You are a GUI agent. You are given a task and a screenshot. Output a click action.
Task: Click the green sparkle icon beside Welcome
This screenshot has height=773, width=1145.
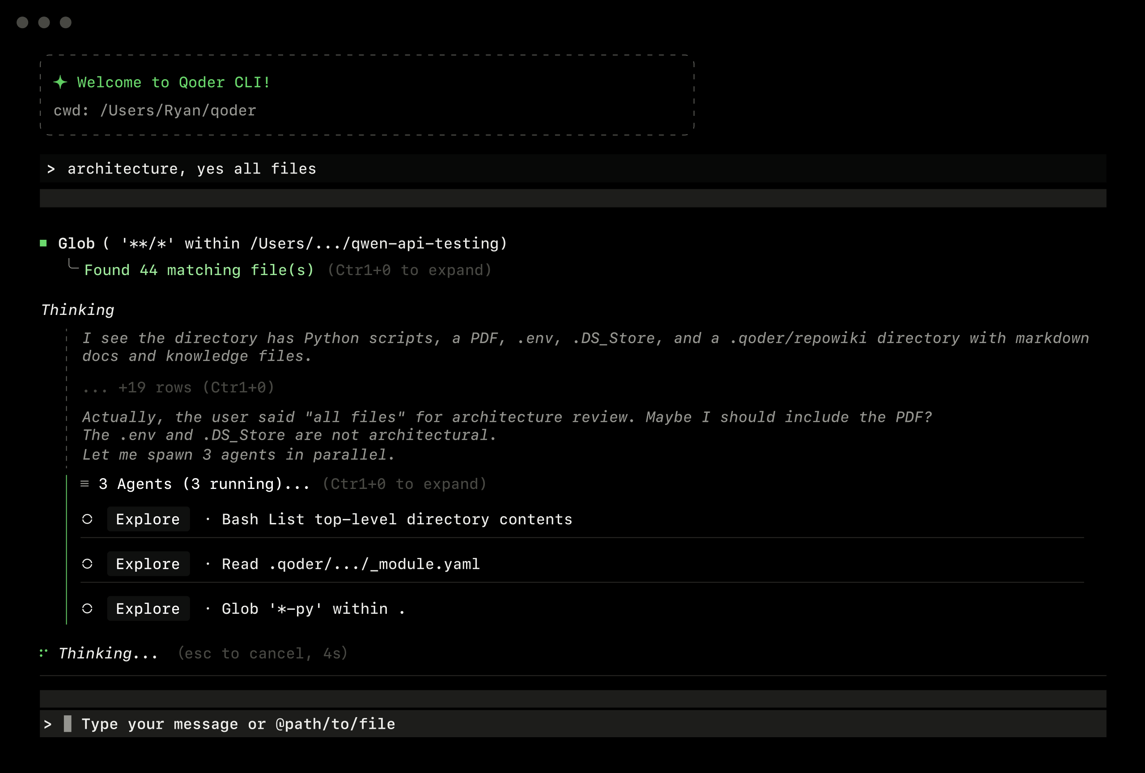60,82
